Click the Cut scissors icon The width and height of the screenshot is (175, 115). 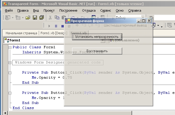(50, 18)
